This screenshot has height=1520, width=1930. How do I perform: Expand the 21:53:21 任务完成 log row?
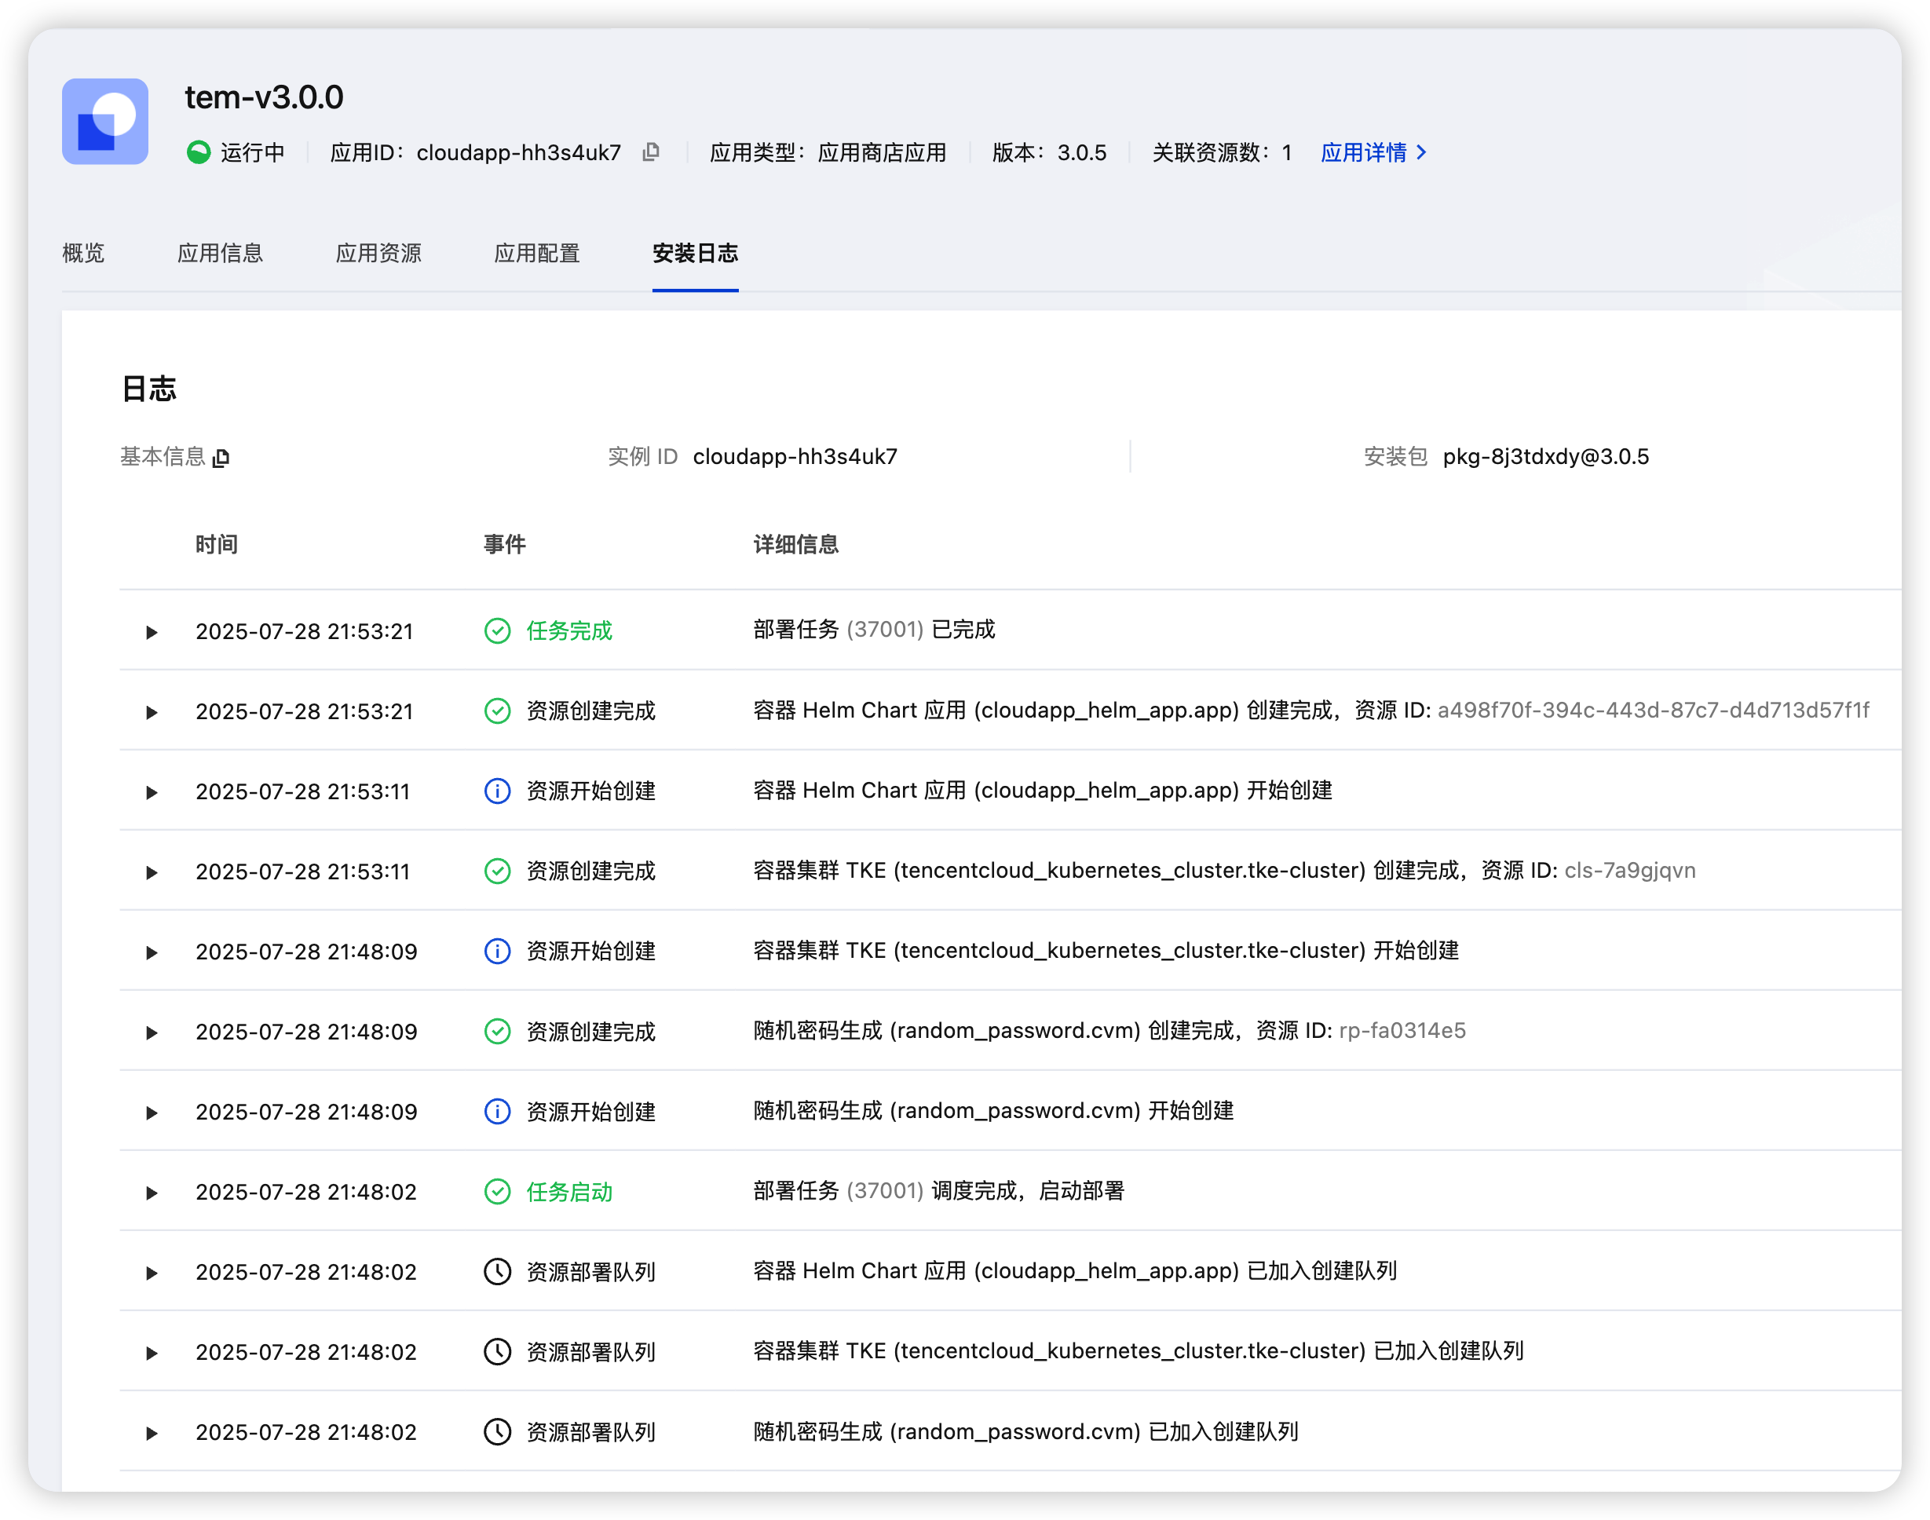point(152,632)
